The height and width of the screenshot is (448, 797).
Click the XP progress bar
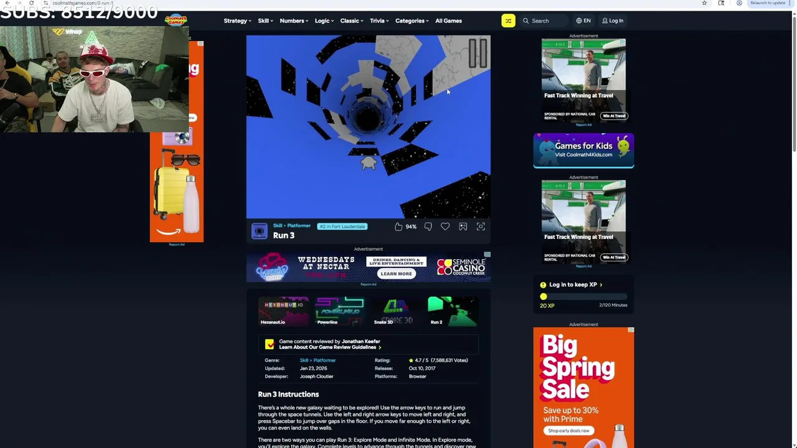[583, 297]
